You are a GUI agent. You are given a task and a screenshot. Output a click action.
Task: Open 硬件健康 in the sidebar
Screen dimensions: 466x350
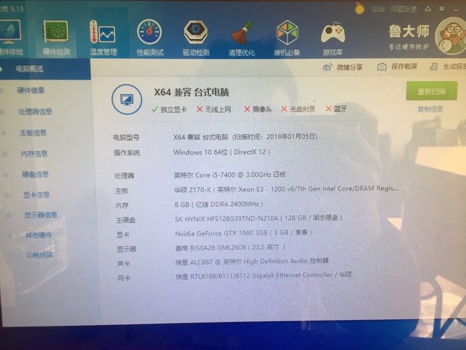31,91
